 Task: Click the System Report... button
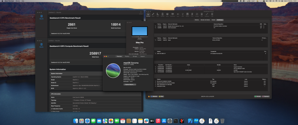pos(130,84)
